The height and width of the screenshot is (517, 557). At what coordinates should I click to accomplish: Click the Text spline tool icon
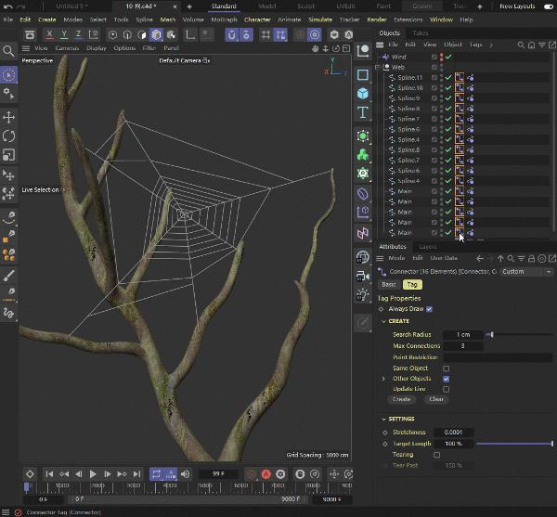click(x=363, y=112)
